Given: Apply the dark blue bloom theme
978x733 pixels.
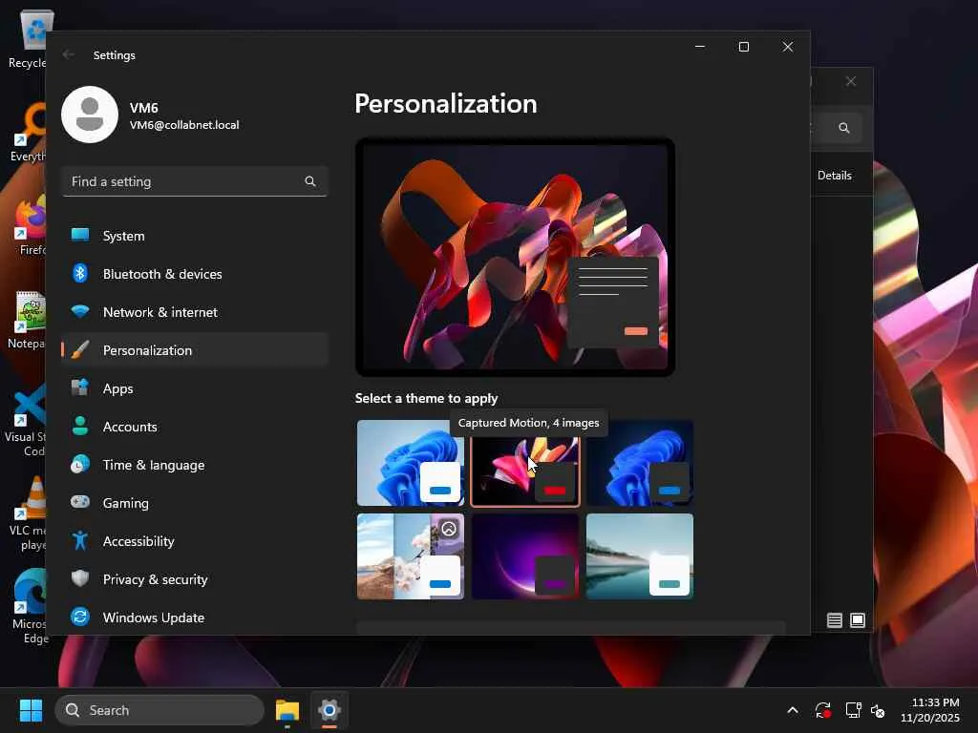Looking at the screenshot, I should coord(640,463).
